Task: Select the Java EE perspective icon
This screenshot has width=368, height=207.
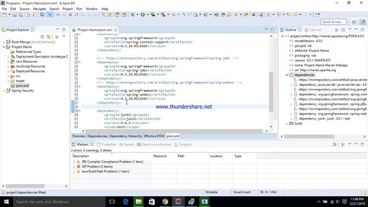Action: point(363,22)
